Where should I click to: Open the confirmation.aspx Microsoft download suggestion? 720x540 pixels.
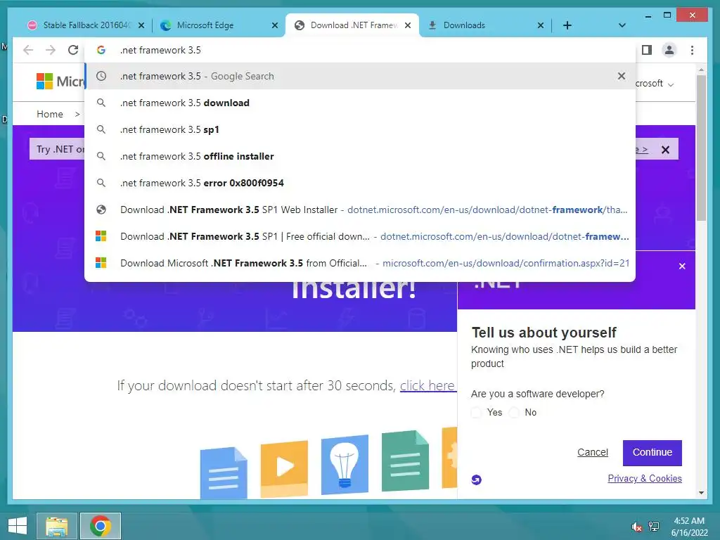tap(360, 263)
